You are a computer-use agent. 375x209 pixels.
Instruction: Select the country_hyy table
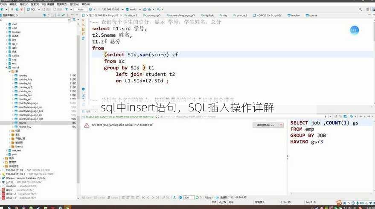tap(25, 79)
